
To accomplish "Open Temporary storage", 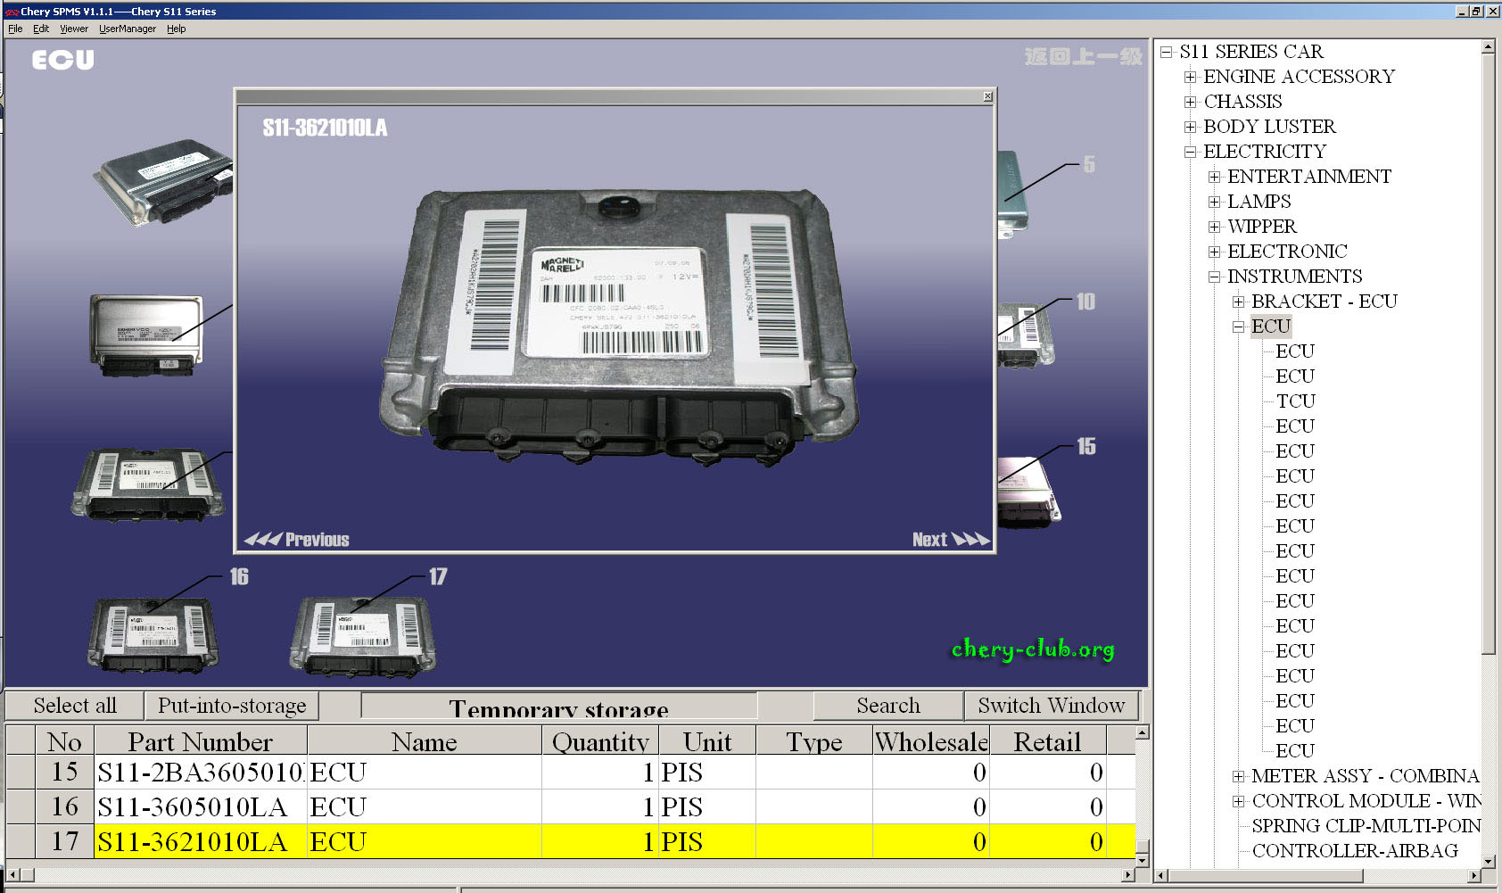I will [558, 707].
